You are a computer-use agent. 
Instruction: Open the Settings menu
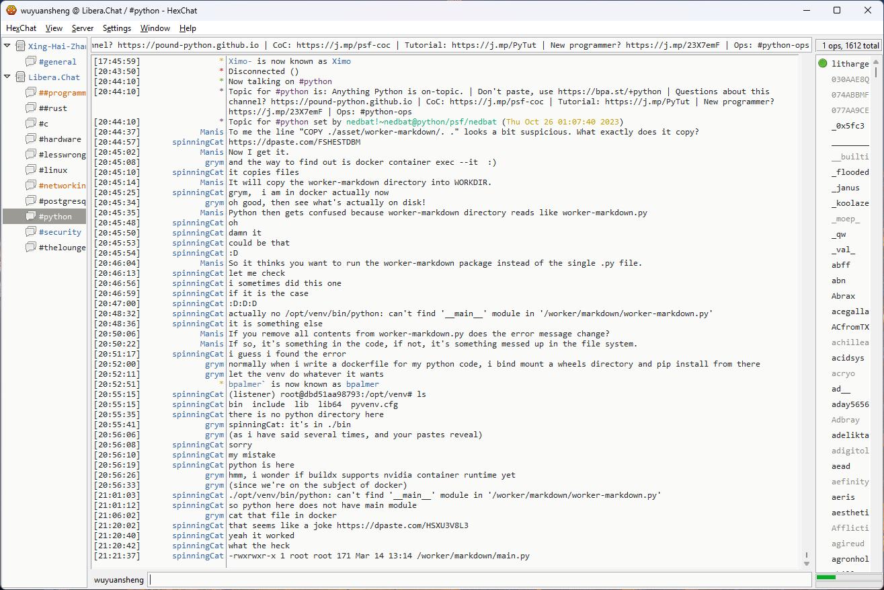click(117, 28)
